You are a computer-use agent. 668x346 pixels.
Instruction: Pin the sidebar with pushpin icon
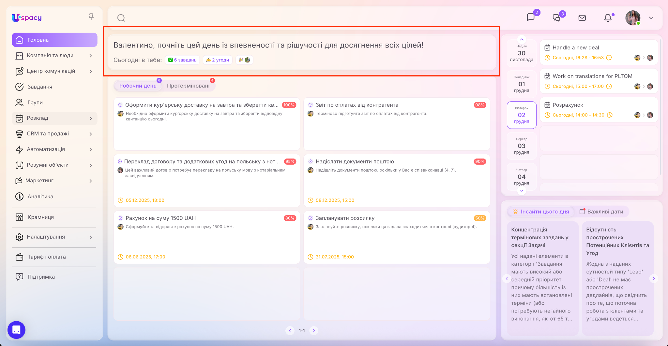click(91, 17)
